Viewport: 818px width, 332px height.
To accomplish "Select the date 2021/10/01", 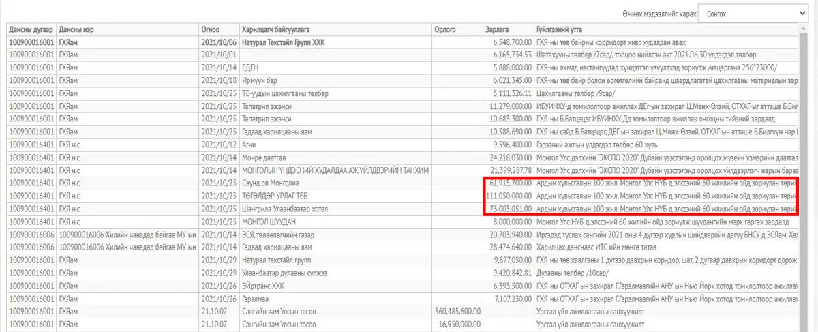I will 218,54.
